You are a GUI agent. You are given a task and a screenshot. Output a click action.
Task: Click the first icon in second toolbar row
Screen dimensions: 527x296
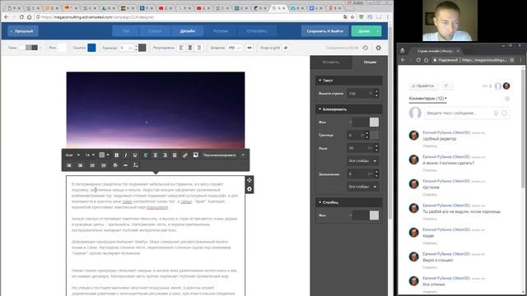(x=69, y=165)
